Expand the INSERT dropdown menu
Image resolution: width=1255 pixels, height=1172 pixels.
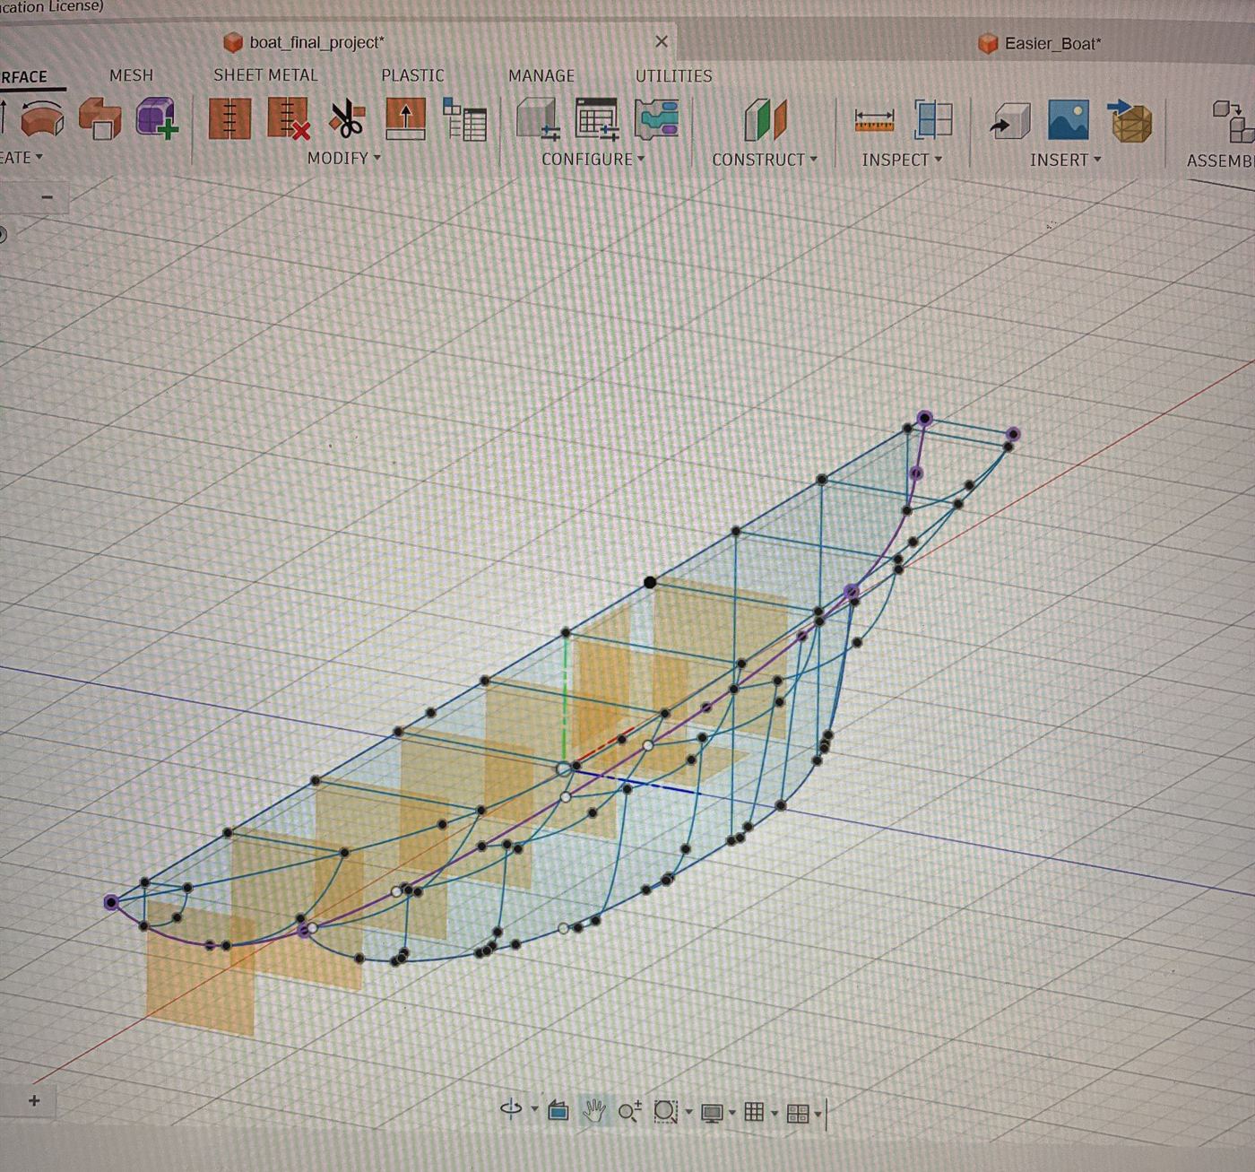coord(1065,160)
